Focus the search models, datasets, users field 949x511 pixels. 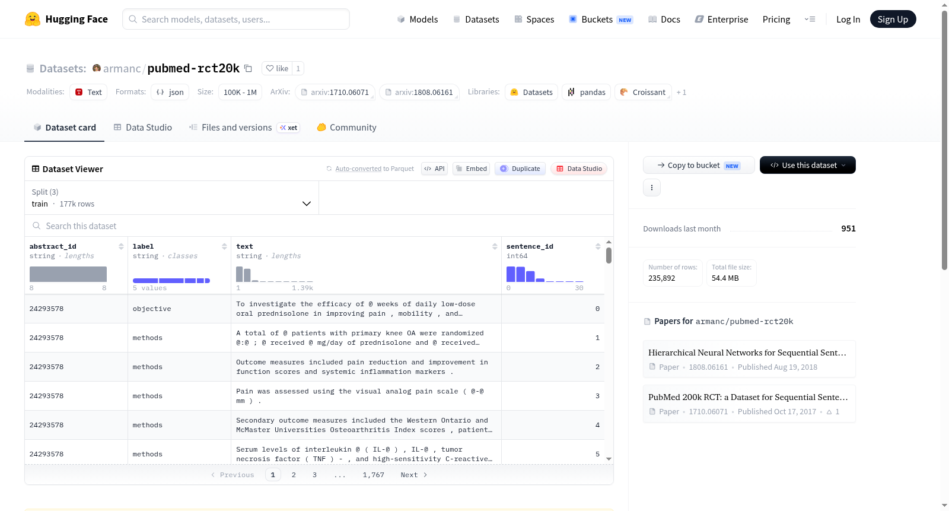(x=236, y=19)
